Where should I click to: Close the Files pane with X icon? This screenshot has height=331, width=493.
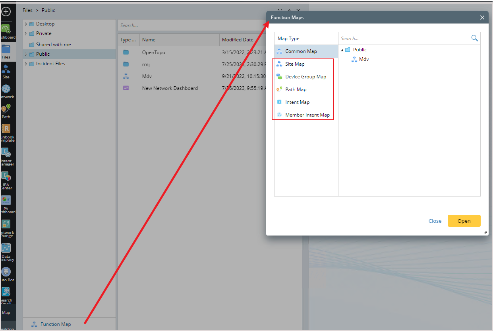pos(298,11)
